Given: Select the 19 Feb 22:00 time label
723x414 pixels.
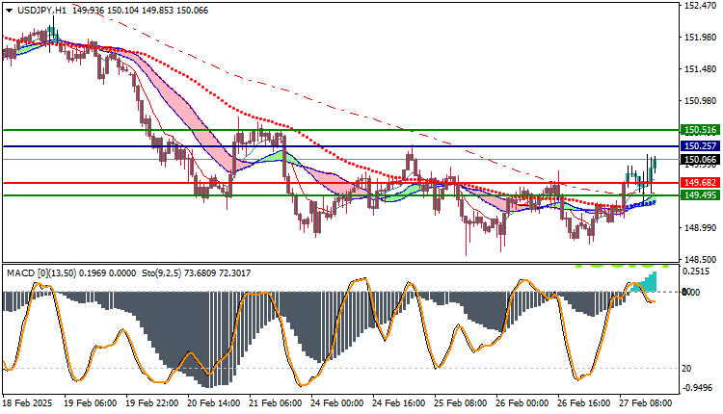Looking at the screenshot, I should tap(151, 403).
